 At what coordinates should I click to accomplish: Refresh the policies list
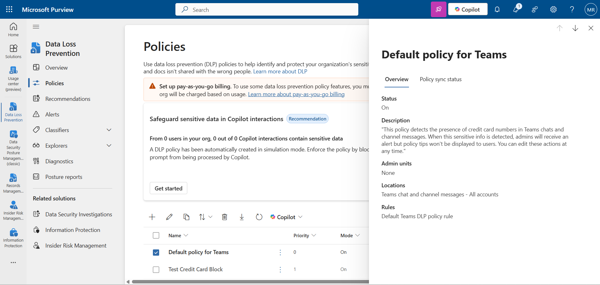(x=259, y=217)
